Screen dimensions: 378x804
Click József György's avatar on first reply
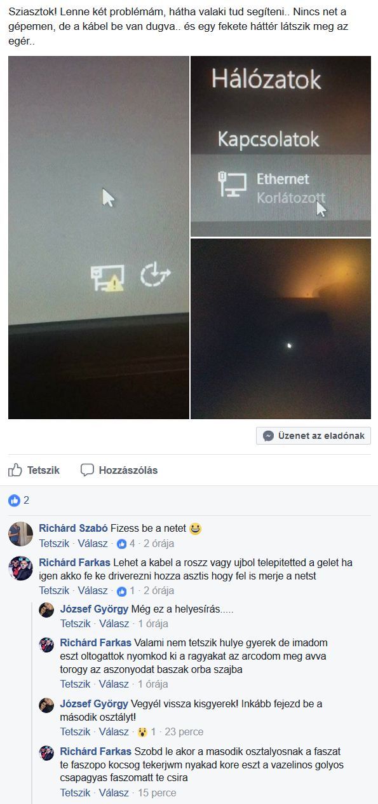(x=46, y=609)
